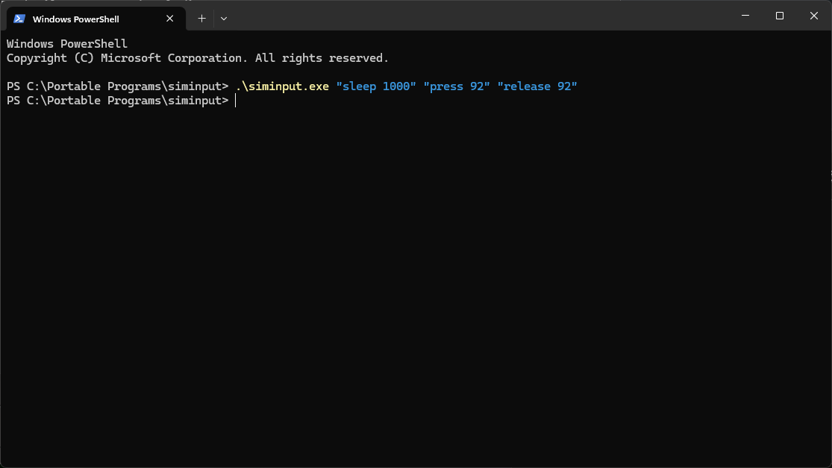This screenshot has width=832, height=468.
Task: Click the prompt path on the last line
Action: pos(117,101)
